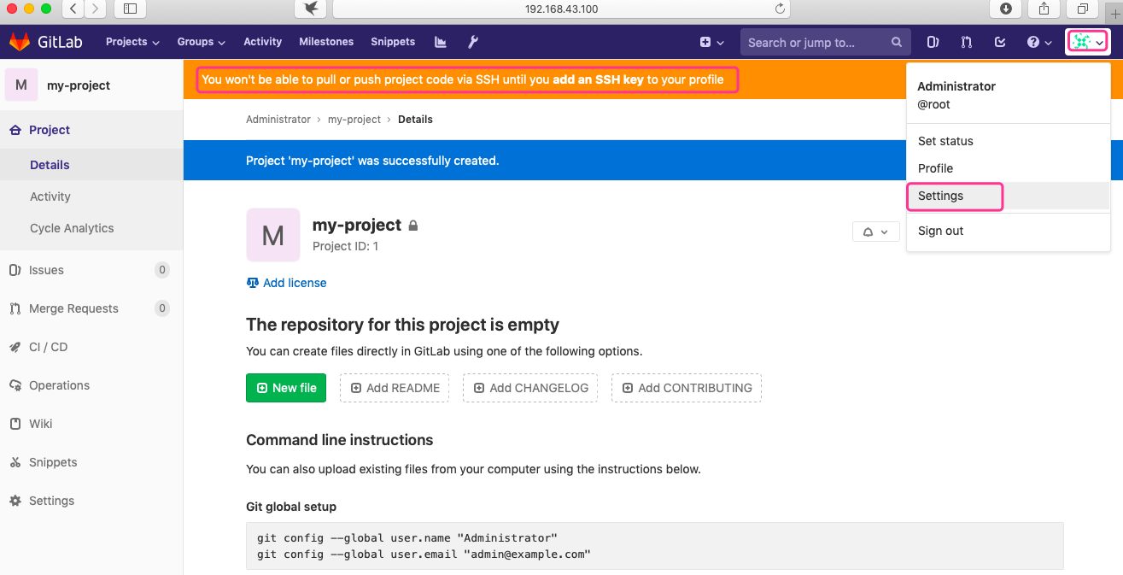Toggle the Safari sidebar button
Screen dimensions: 1123x575
(130, 9)
